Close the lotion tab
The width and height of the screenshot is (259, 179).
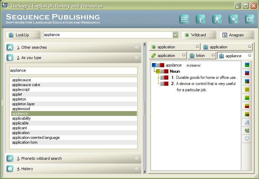click(x=213, y=55)
